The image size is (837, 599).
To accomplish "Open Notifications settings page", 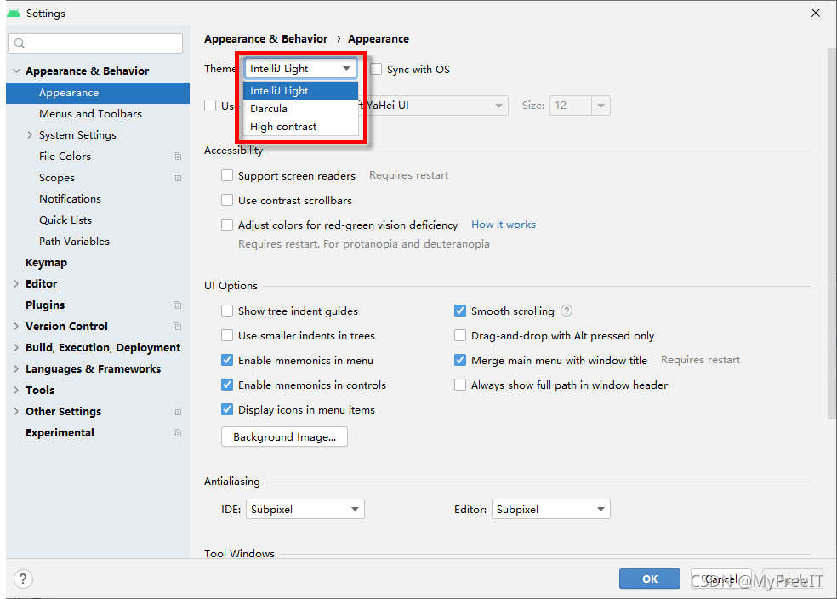I will tap(70, 198).
